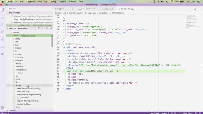Screen dimensions: 203x114
Task: Open the Docker whale view
Action: tap(3, 54)
